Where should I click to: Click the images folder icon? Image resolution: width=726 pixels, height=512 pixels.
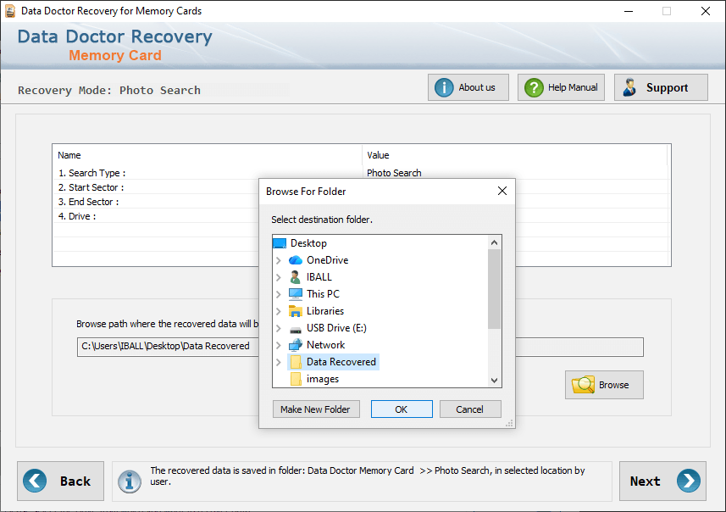pyautogui.click(x=296, y=379)
